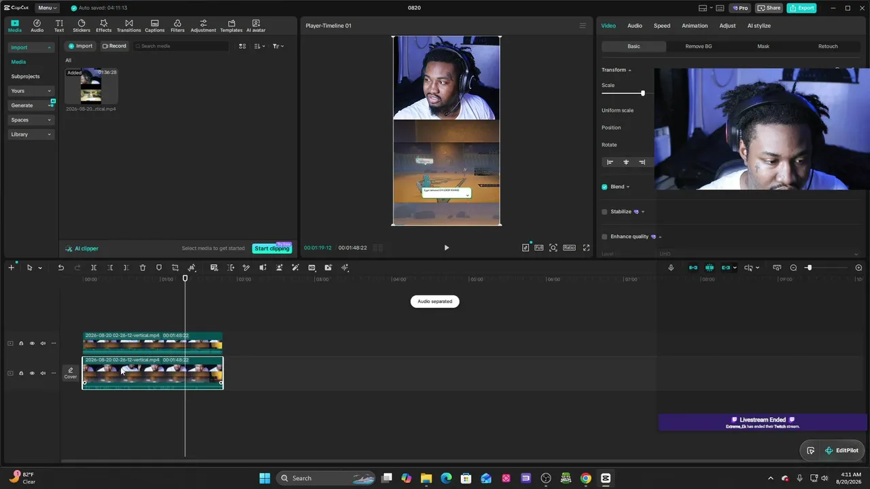Enable the Stabilize checkbox
Screen dimensions: 870x489
pos(604,212)
